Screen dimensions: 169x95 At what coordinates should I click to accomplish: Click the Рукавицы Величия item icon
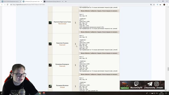click(50, 86)
